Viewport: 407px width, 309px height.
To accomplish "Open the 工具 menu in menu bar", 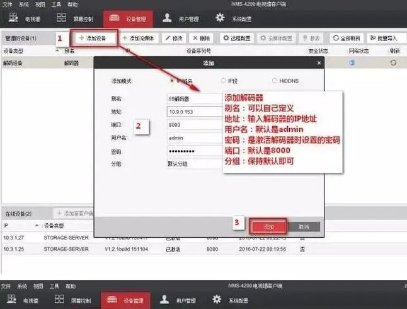I will pyautogui.click(x=55, y=4).
